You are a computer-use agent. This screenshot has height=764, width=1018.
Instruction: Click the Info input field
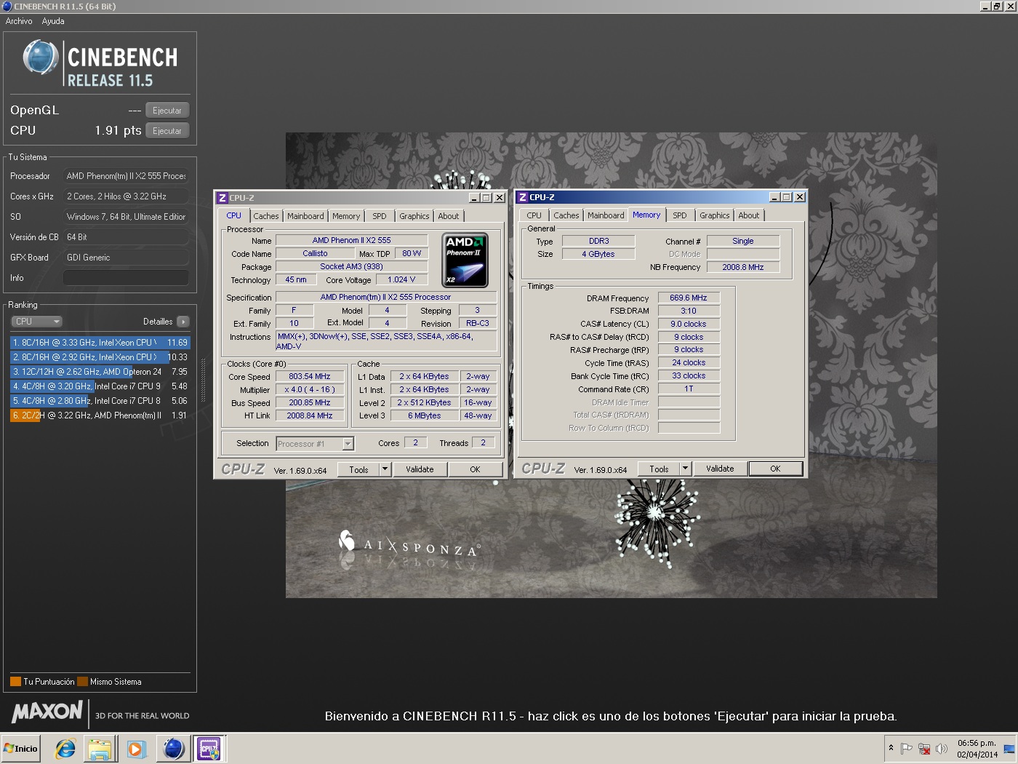126,278
